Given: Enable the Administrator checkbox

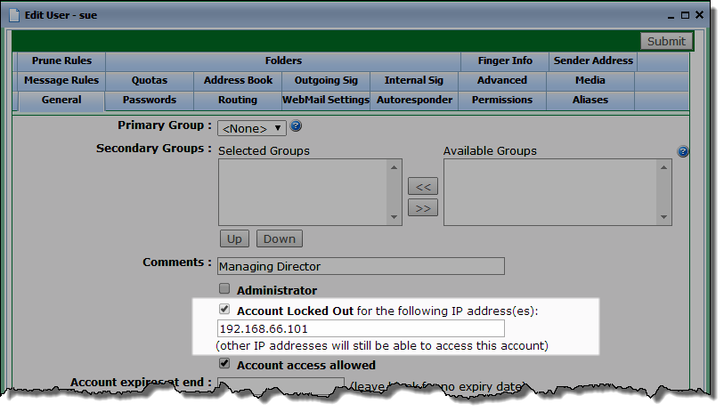Looking at the screenshot, I should [224, 289].
